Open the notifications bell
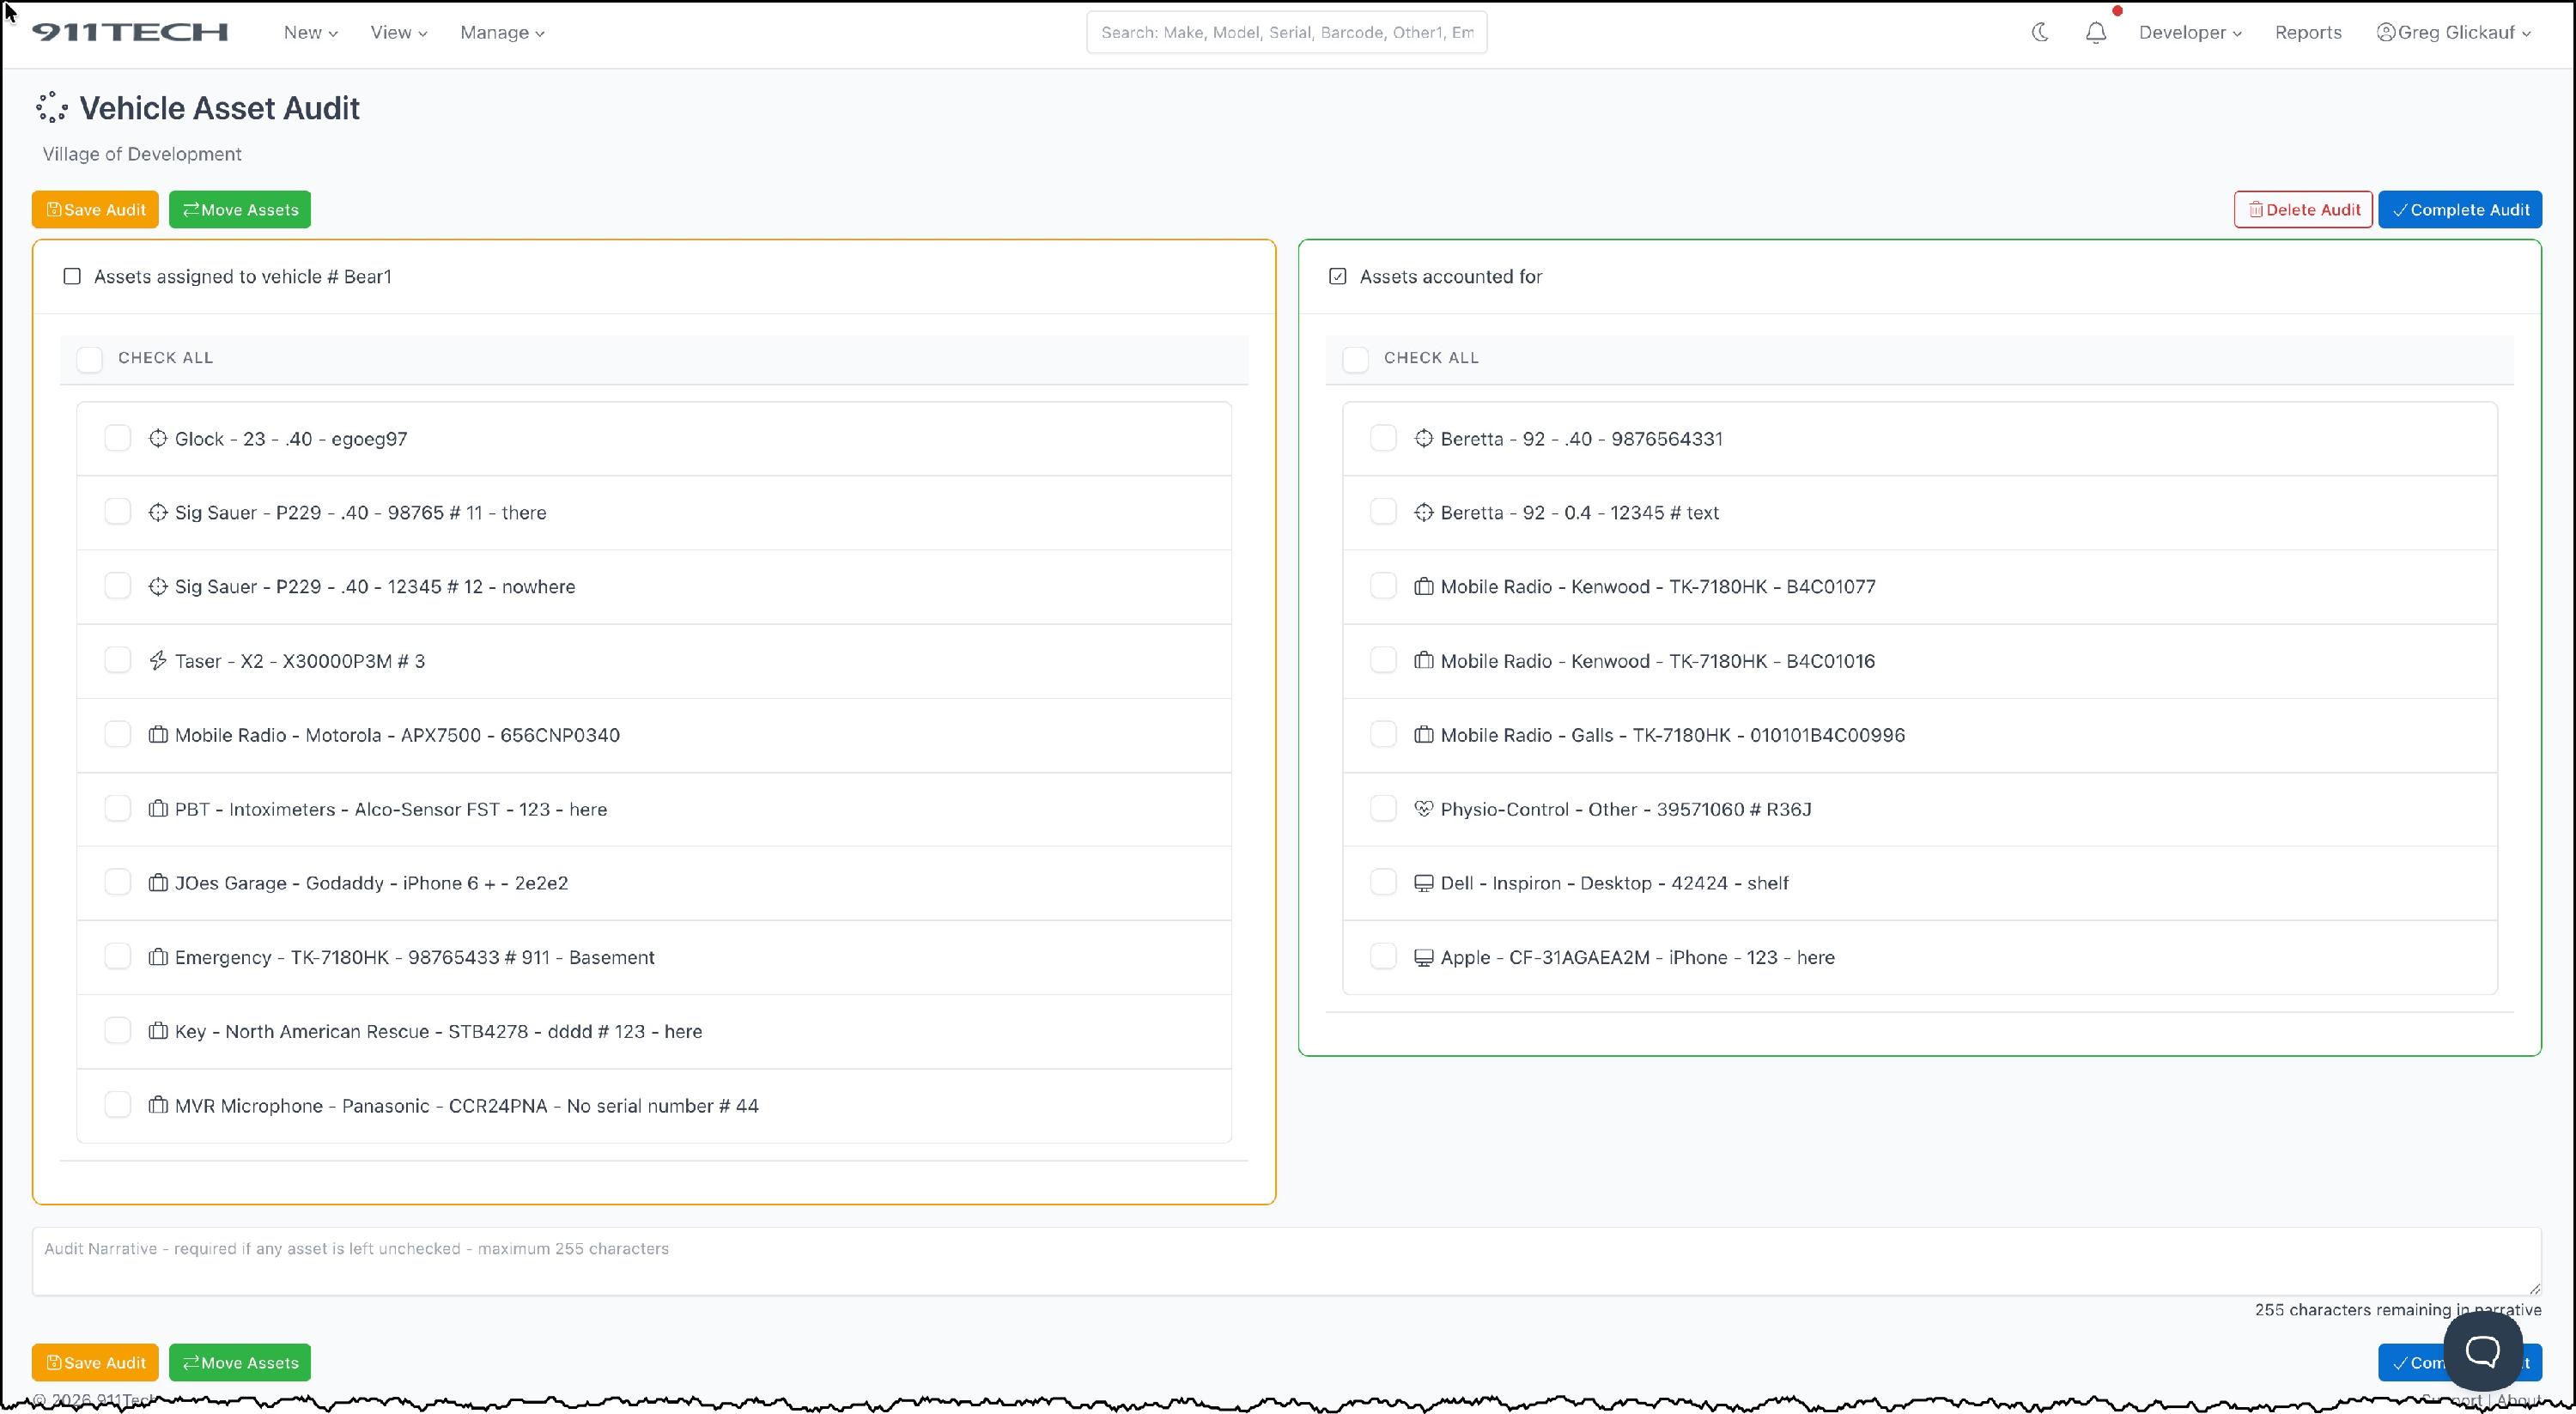 point(2096,33)
